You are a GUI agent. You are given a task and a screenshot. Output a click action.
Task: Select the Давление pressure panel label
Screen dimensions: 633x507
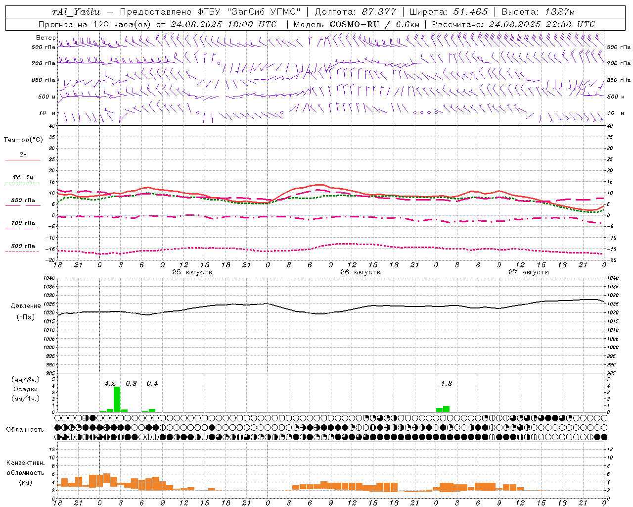point(26,306)
